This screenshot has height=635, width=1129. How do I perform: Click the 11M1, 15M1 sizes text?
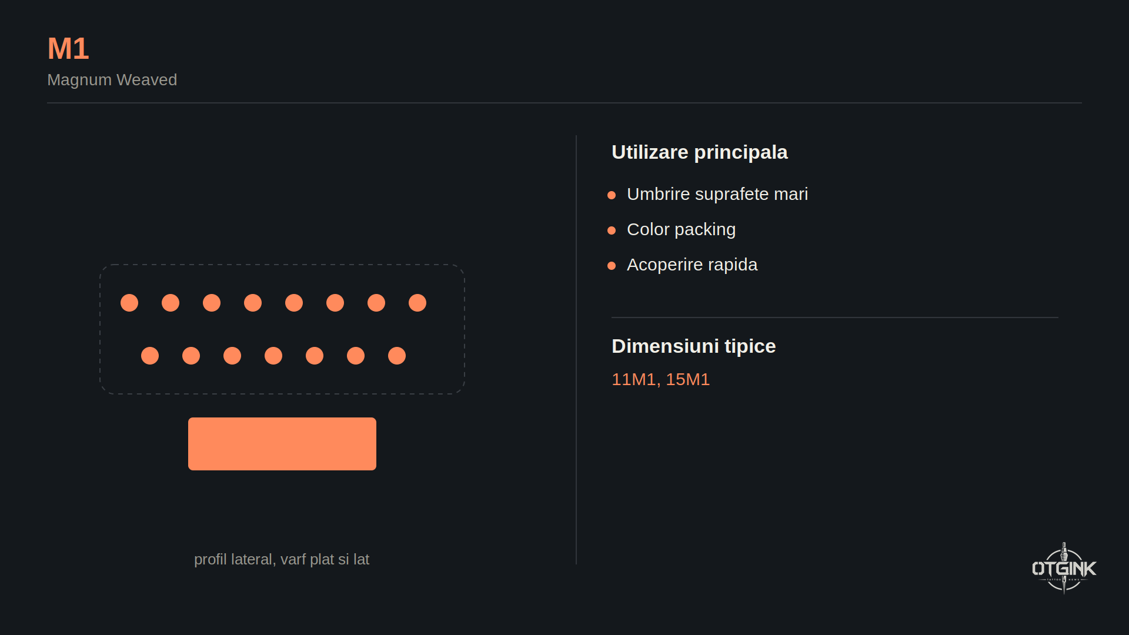[660, 379]
